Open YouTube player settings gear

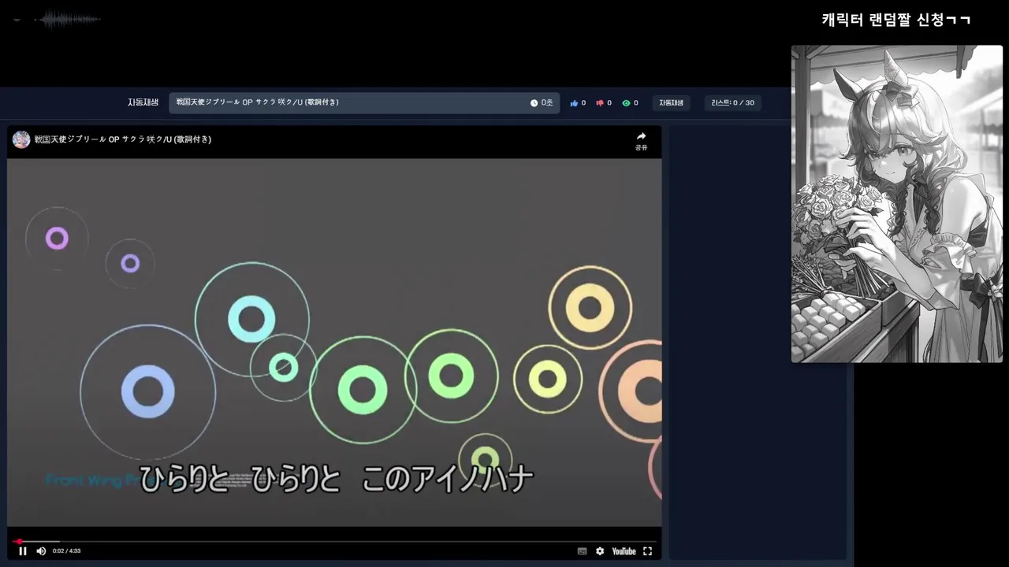(600, 551)
